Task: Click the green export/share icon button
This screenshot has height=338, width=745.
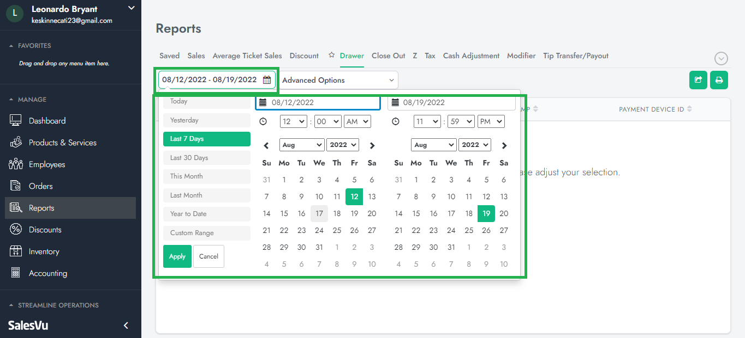Action: pos(698,80)
